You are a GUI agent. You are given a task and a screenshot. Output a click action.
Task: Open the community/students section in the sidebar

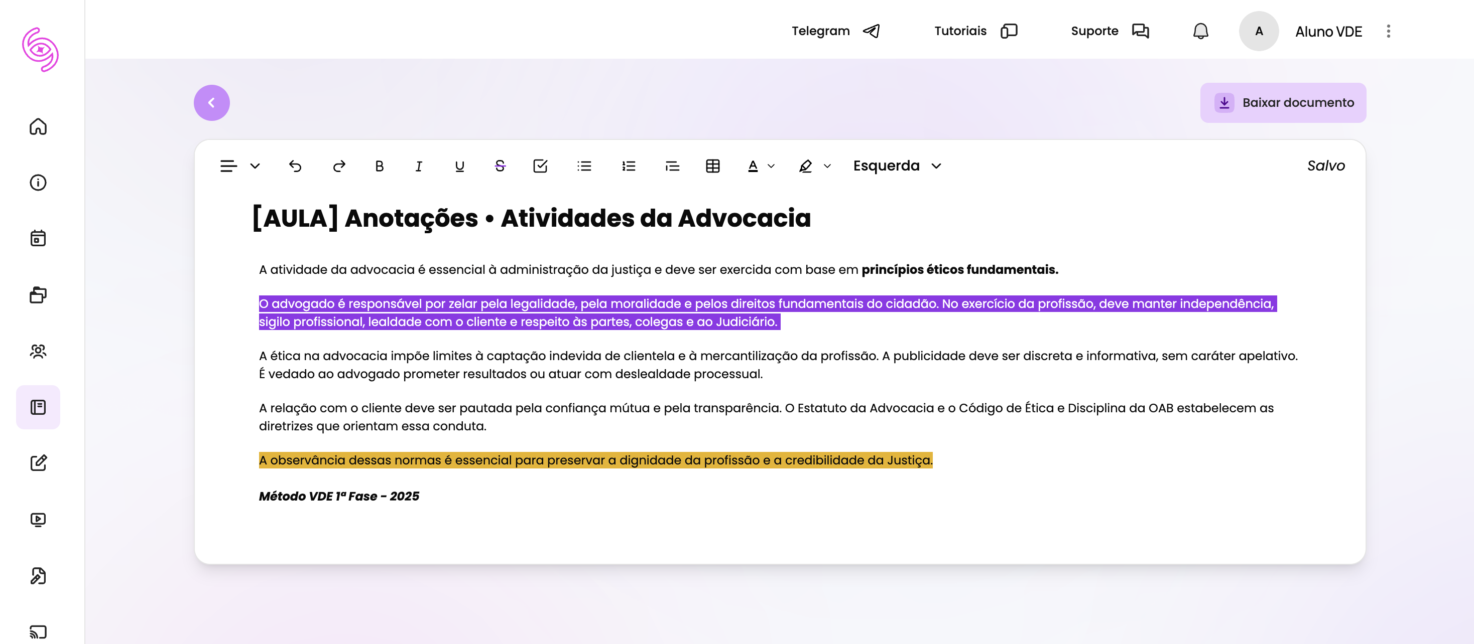point(38,352)
